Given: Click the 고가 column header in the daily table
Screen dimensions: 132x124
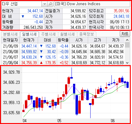Looking at the screenshot, I should pyautogui.click(x=97, y=40).
